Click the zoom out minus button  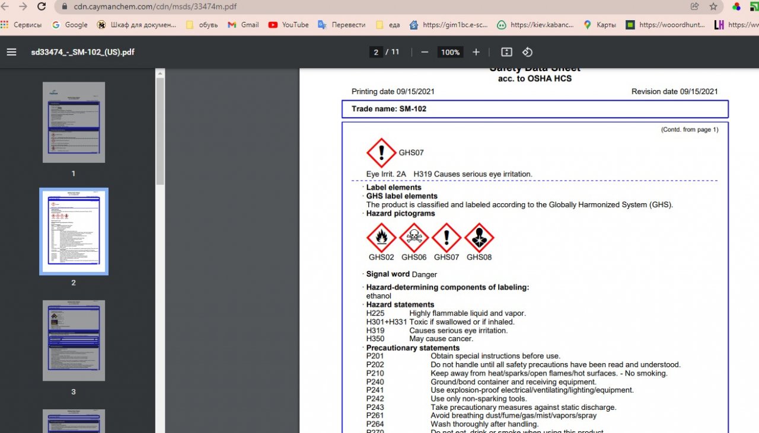coord(425,52)
